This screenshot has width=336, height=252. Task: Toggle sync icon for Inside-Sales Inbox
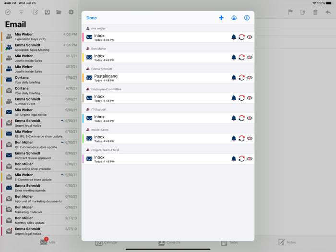241,138
